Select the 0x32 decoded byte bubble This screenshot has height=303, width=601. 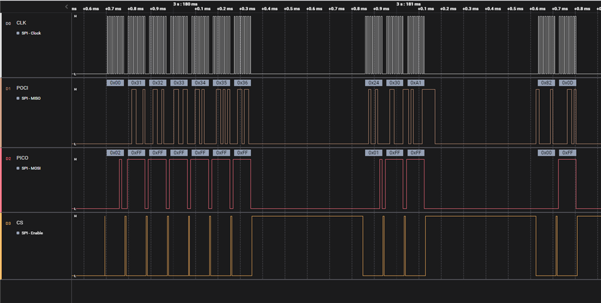[x=158, y=82]
